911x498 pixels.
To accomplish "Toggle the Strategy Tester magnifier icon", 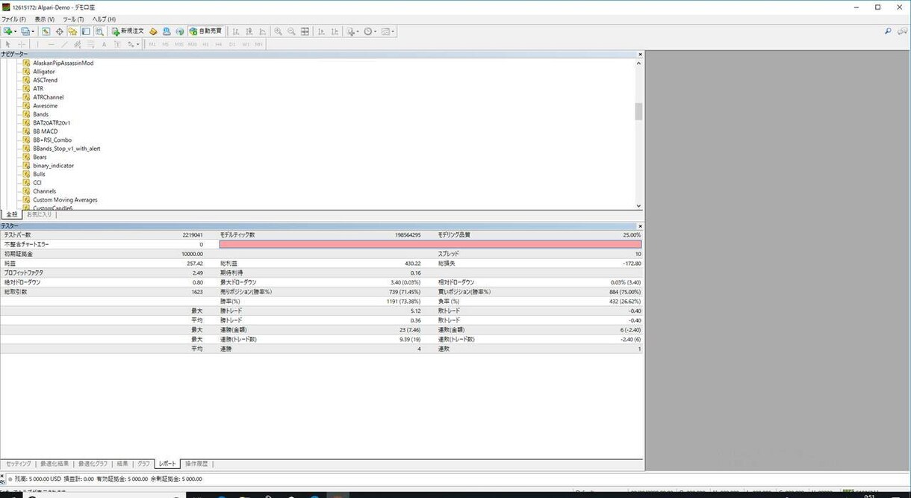I will coord(99,31).
